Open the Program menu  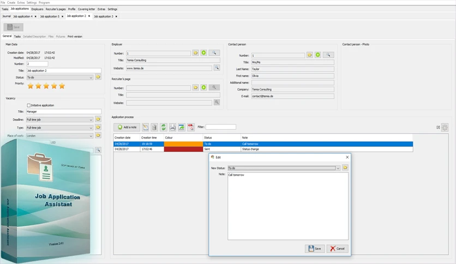coord(44,2)
